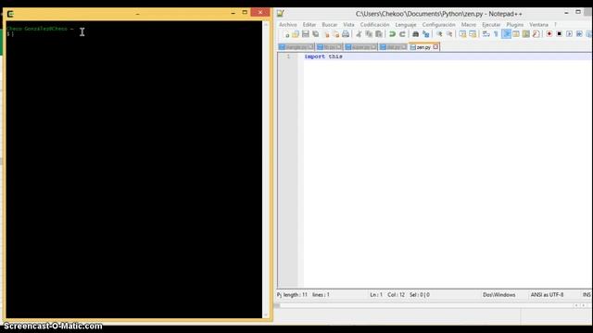Click 'Col : 12' in status bar
Image resolution: width=593 pixels, height=333 pixels.
pos(396,294)
